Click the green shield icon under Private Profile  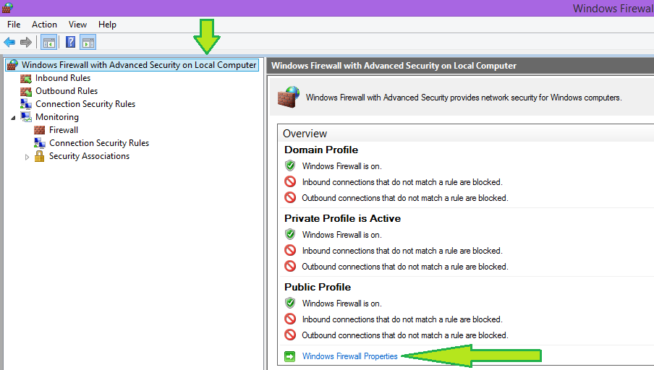point(290,235)
